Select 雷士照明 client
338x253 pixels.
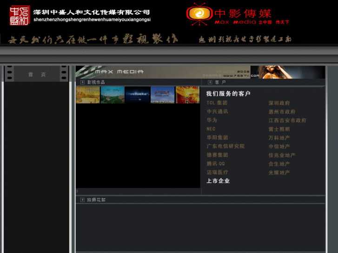[279, 129]
